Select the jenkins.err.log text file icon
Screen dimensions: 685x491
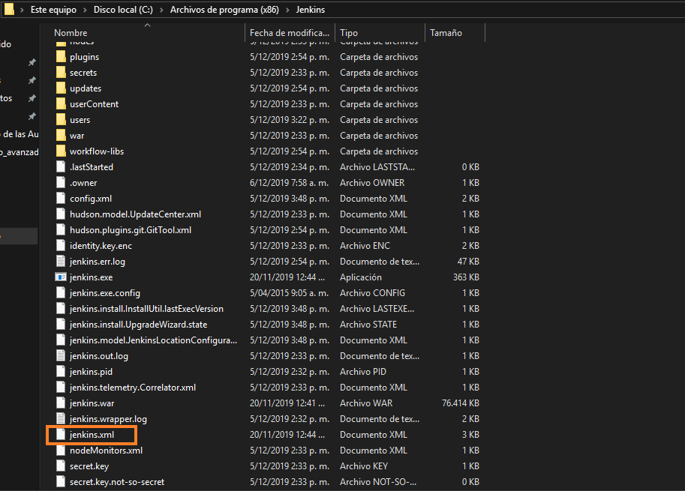tap(61, 262)
